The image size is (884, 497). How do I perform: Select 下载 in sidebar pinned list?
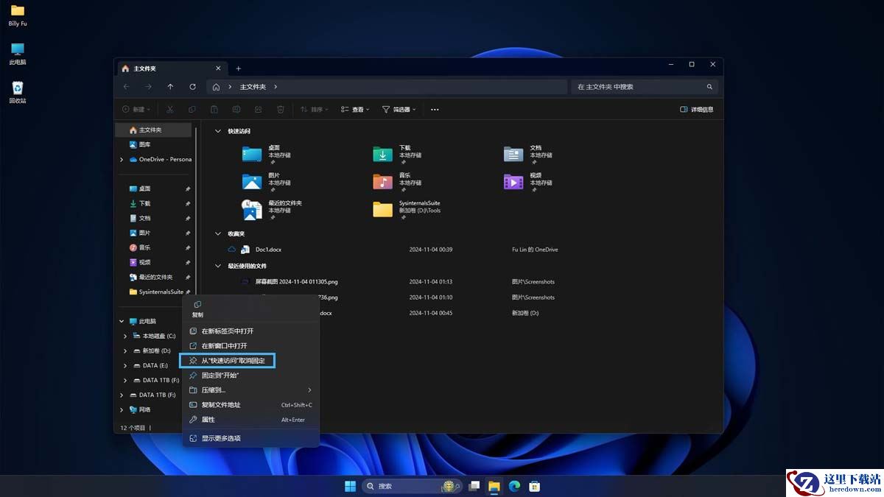click(155, 204)
